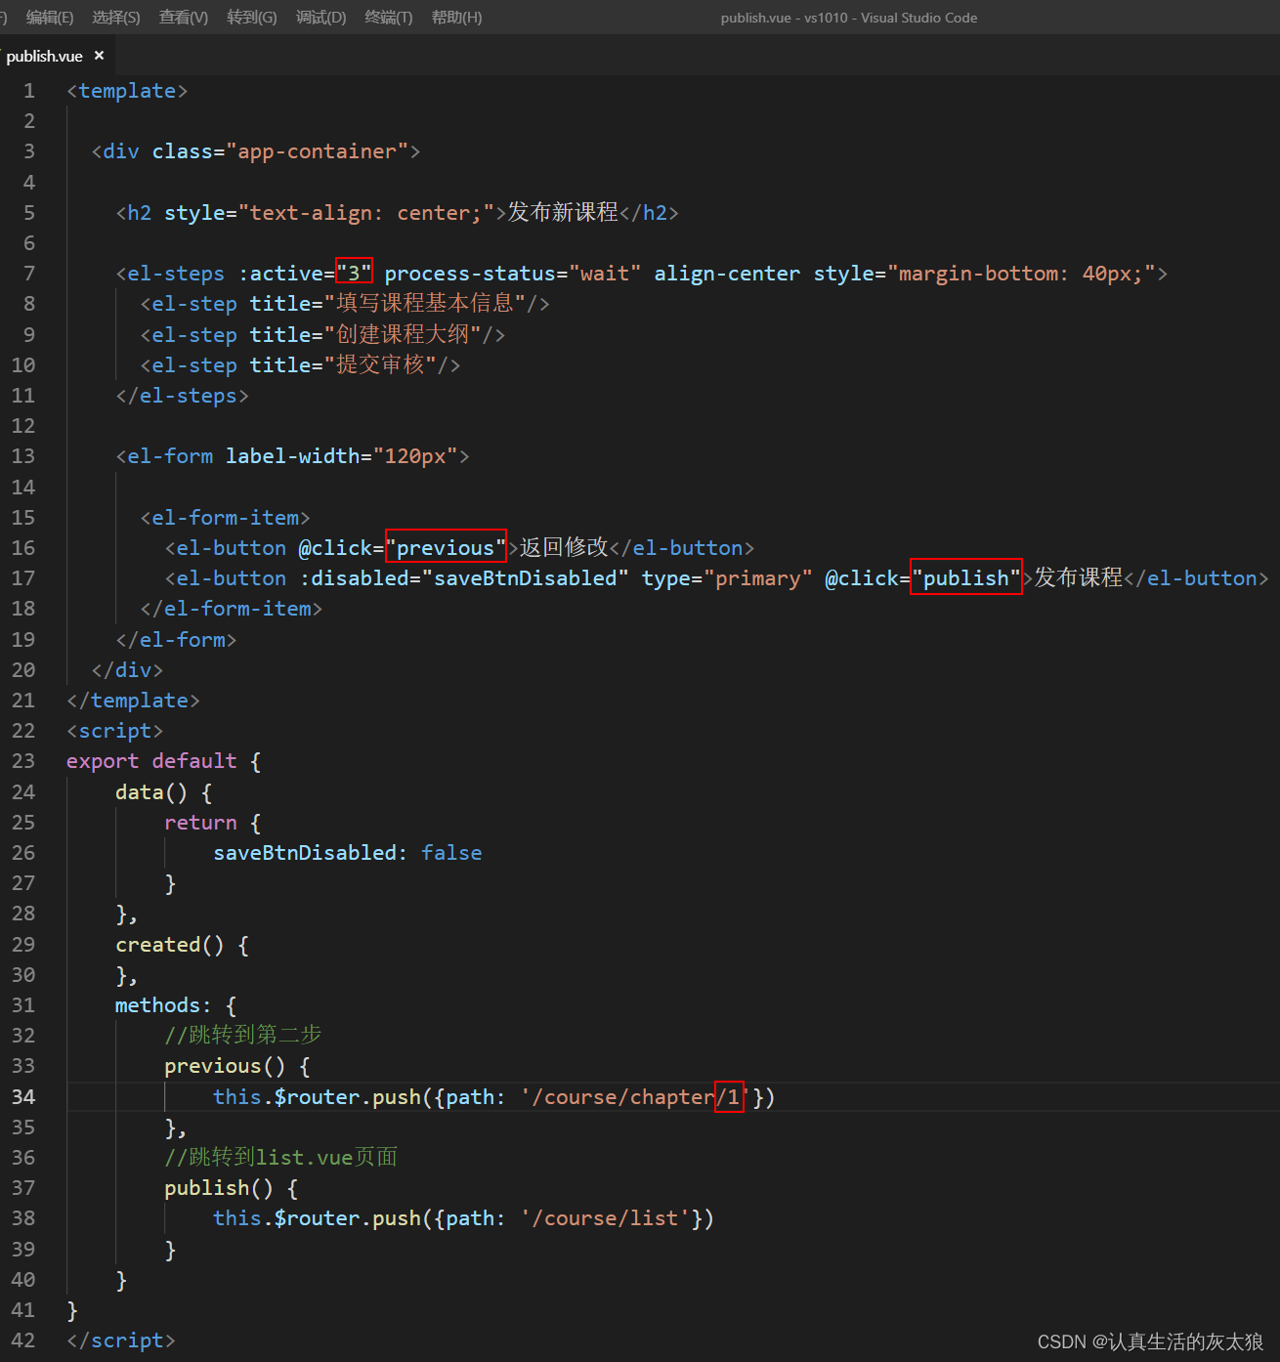Viewport: 1280px width, 1362px height.
Task: Open the 编辑(E) menu
Action: tap(50, 18)
